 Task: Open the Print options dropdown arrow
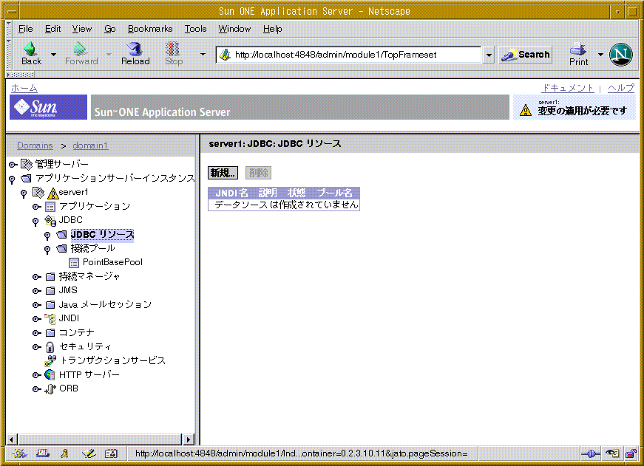click(600, 54)
